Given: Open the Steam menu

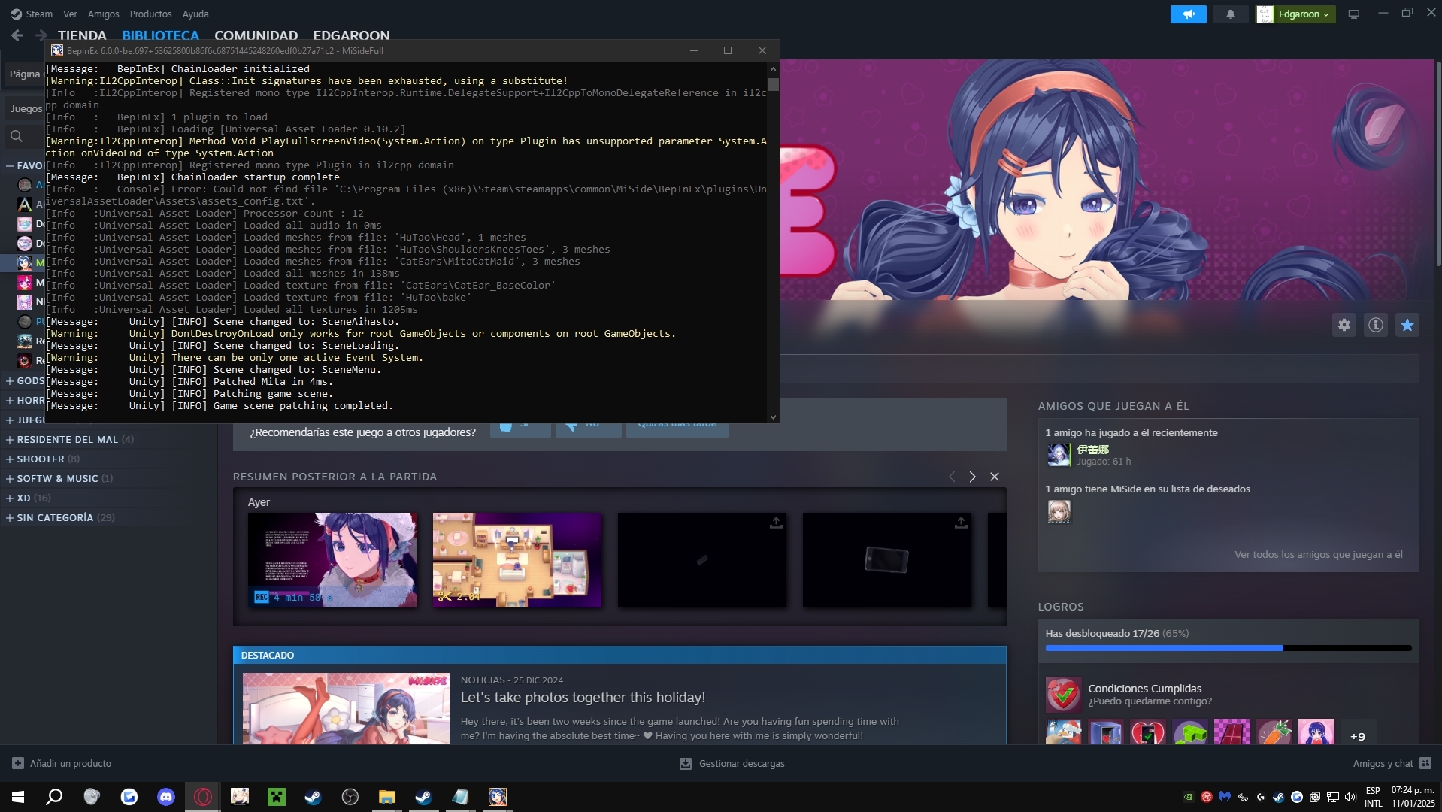Looking at the screenshot, I should [x=32, y=14].
